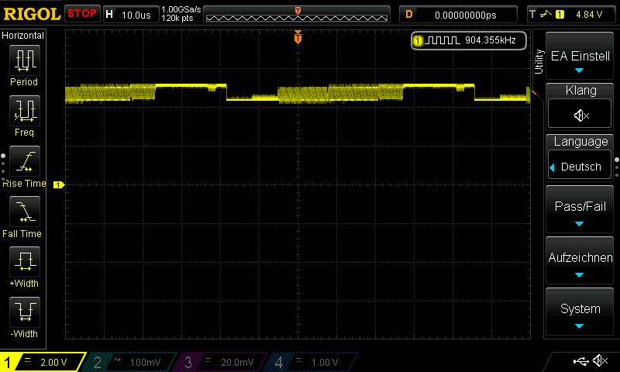
Task: Click the channel 1 ground level marker
Action: [59, 184]
